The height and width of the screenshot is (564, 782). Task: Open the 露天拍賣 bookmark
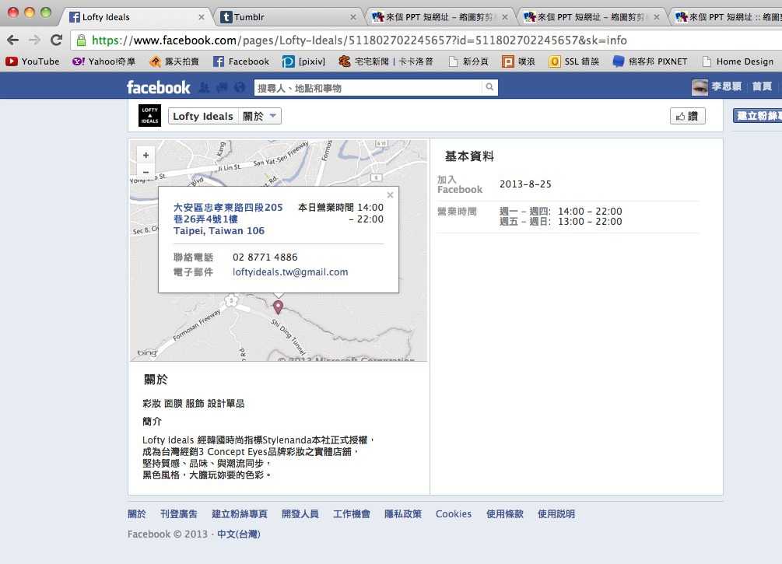tap(174, 61)
